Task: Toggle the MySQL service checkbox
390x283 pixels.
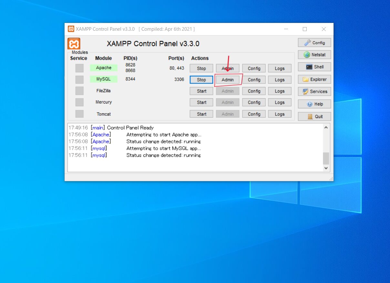Action: (79, 80)
